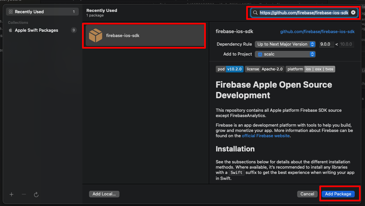The image size is (365, 206).
Task: Focus the package URL search field
Action: click(304, 13)
